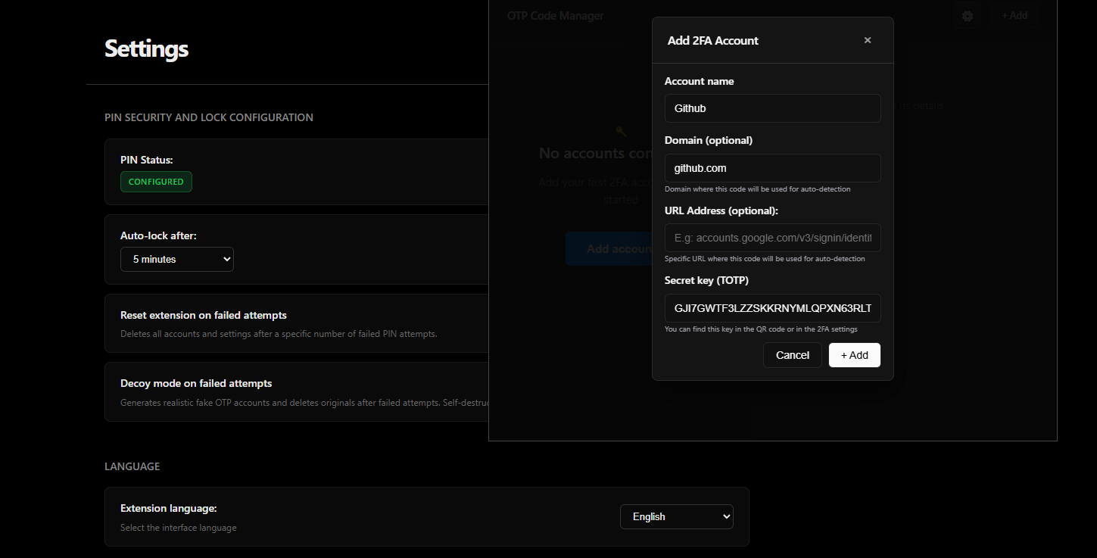Close the Add 2FA Account dialog

868,40
